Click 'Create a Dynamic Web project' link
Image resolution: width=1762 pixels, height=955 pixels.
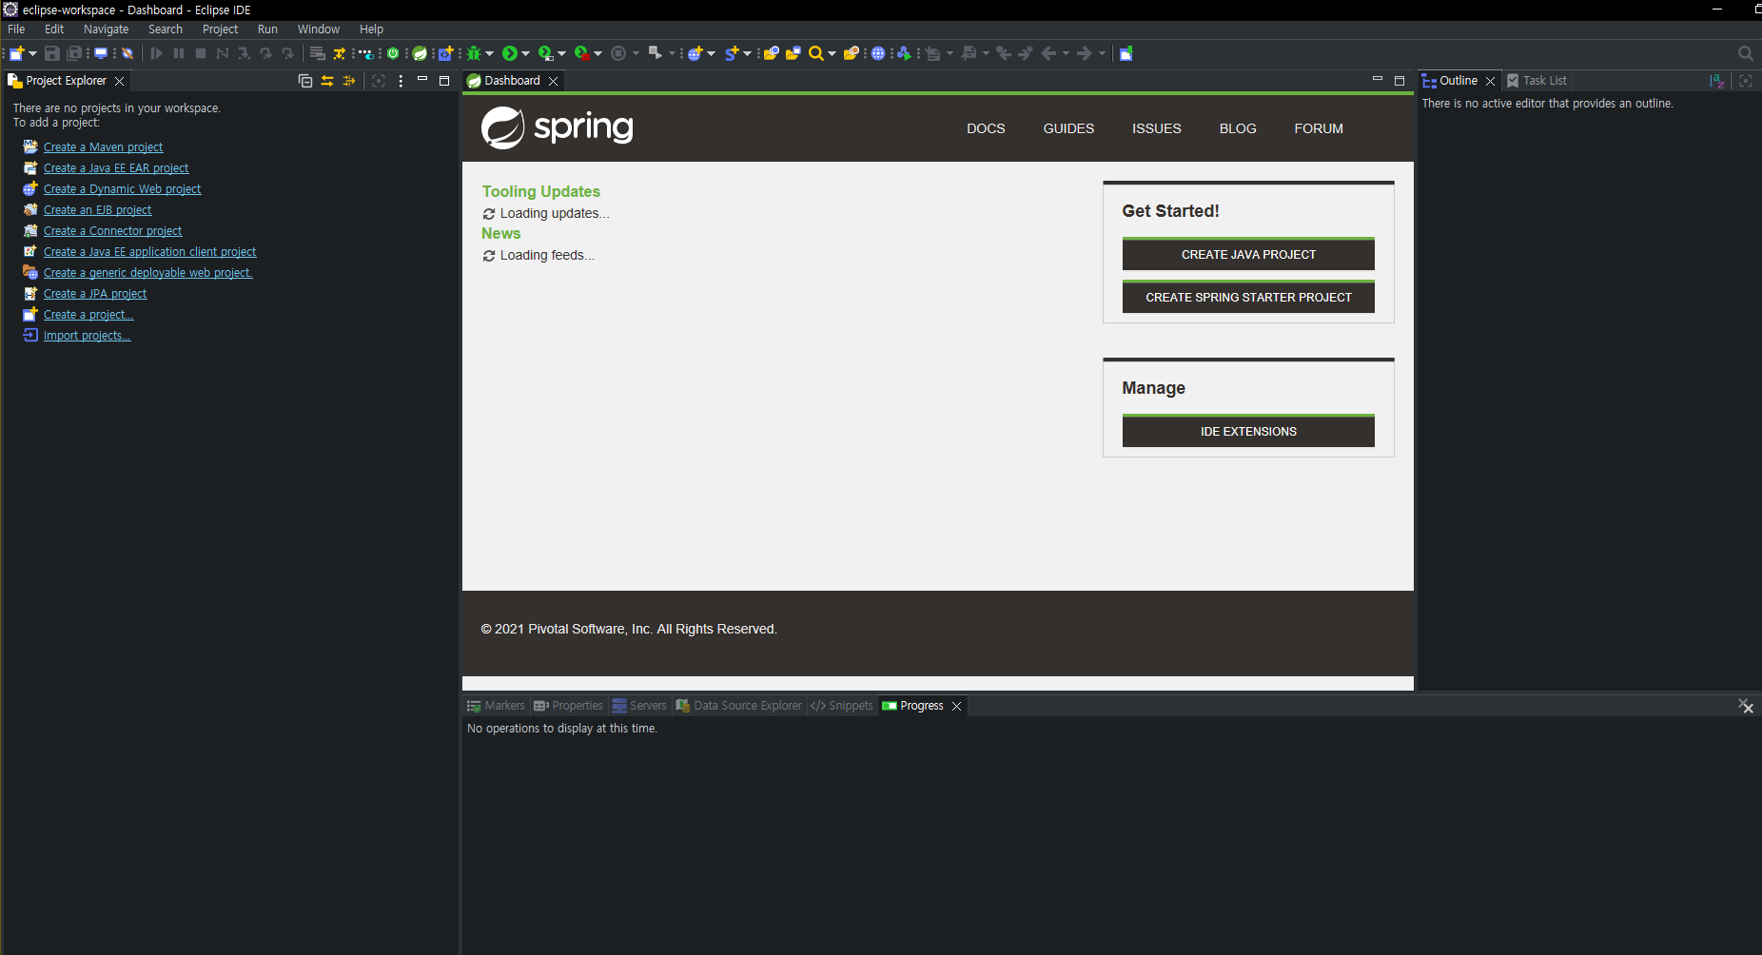[x=122, y=189]
